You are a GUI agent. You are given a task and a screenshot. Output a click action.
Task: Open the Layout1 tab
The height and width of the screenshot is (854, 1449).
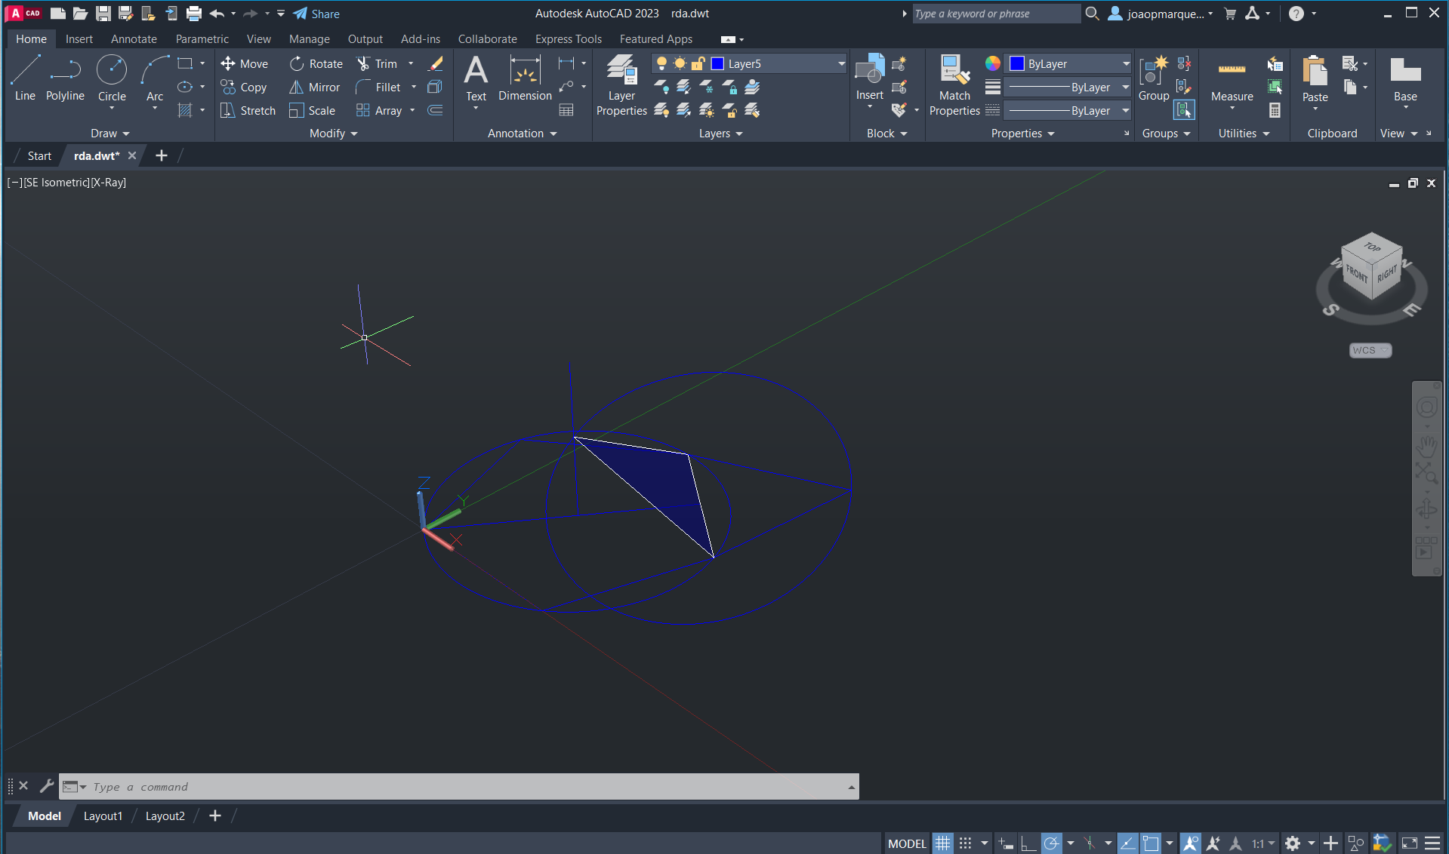point(103,816)
